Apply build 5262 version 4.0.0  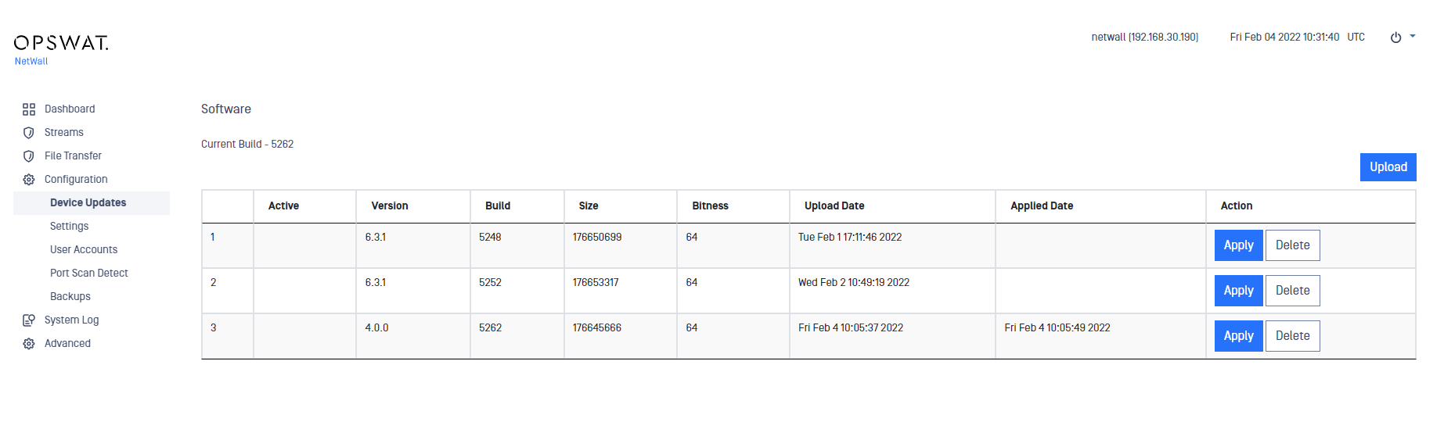(1238, 336)
